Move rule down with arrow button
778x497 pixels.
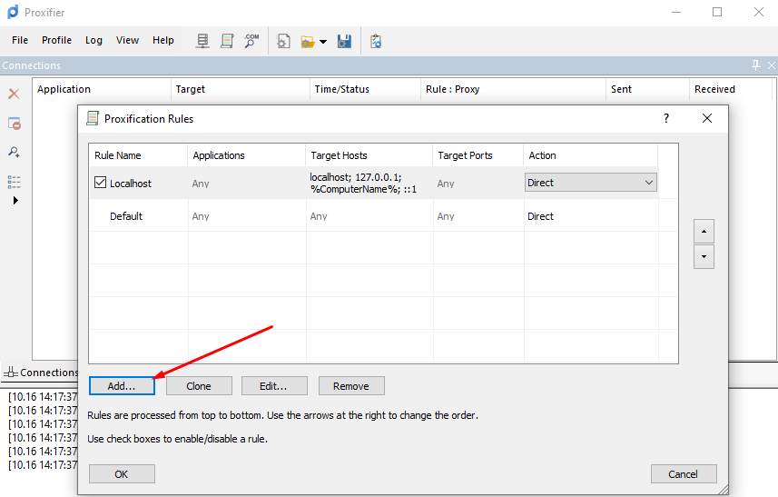(704, 257)
